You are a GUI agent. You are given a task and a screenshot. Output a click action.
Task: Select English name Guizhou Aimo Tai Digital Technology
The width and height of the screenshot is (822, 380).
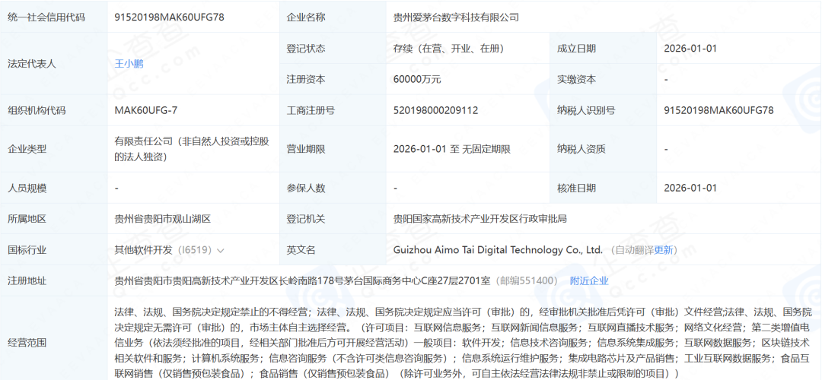coord(498,250)
